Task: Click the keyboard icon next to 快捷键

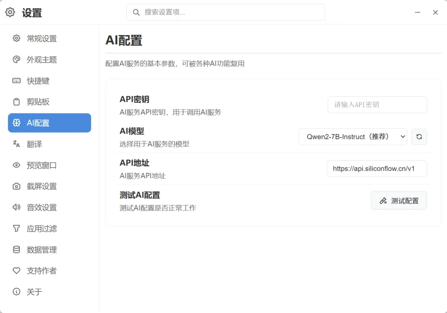Action: point(17,81)
